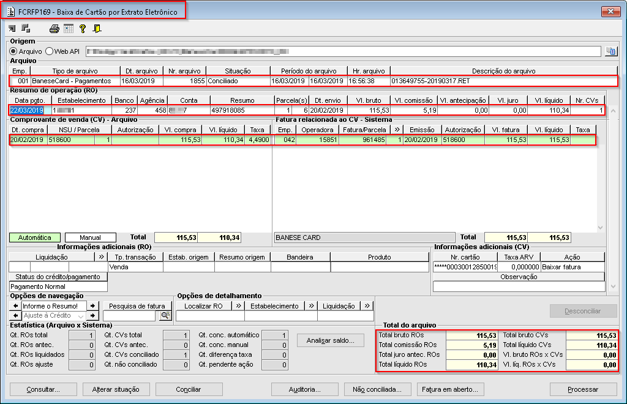The height and width of the screenshot is (404, 627).
Task: Click the disabled Desconciliar button
Action: (x=583, y=311)
